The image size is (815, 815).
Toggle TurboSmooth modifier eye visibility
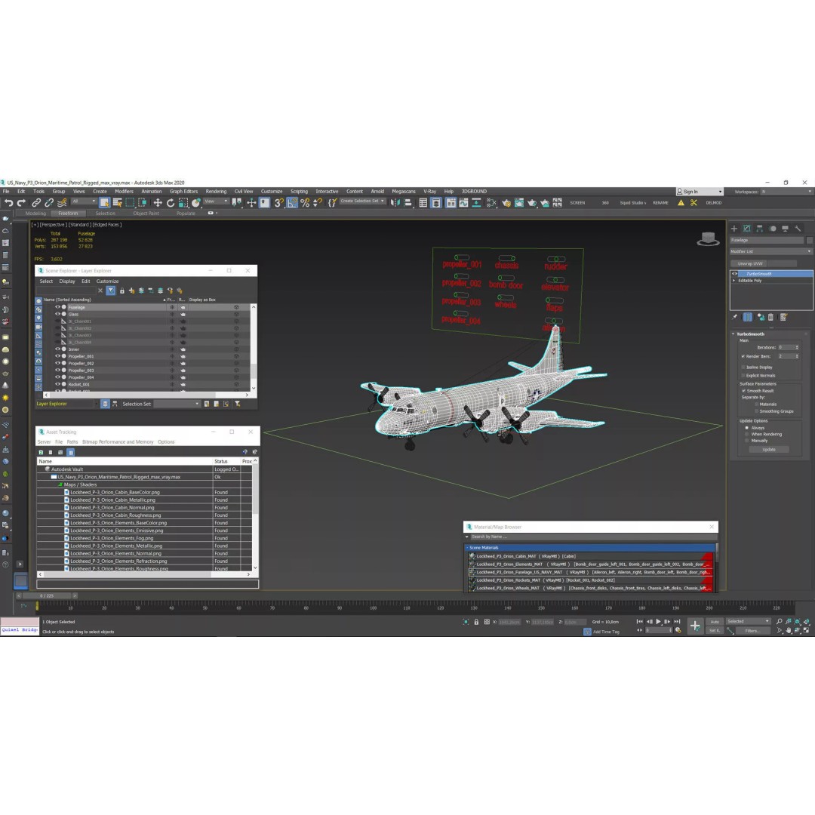(x=734, y=273)
